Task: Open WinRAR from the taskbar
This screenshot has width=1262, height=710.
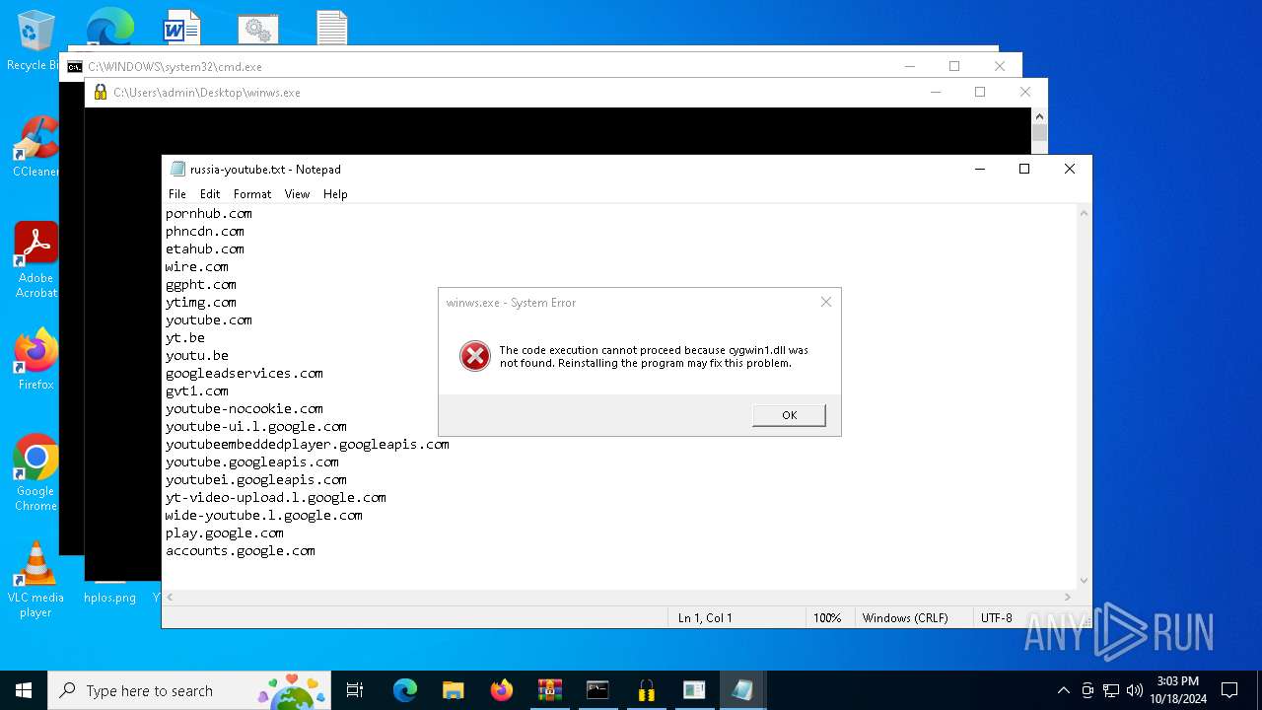Action: (x=549, y=690)
